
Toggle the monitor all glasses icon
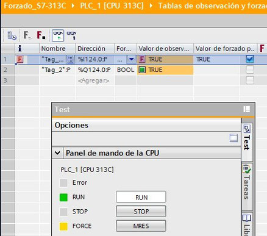pos(58,35)
